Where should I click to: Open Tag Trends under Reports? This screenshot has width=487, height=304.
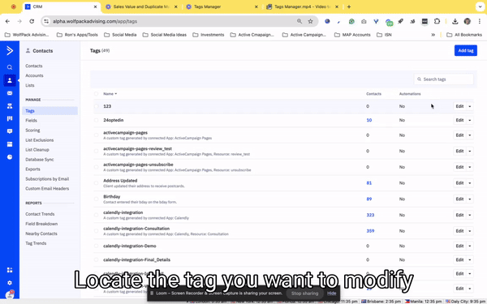pos(36,243)
